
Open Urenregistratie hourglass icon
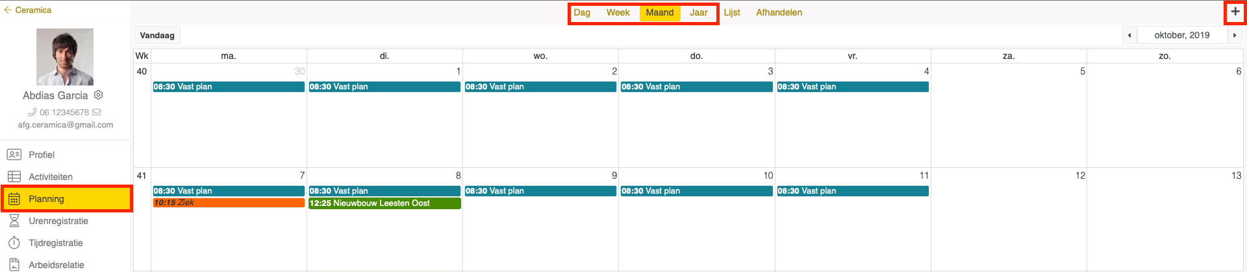pos(14,221)
